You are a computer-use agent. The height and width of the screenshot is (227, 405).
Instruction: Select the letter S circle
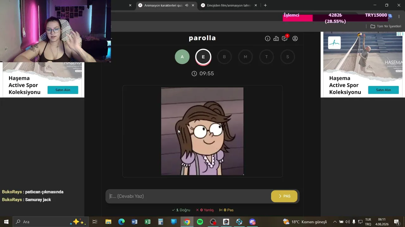click(x=288, y=57)
